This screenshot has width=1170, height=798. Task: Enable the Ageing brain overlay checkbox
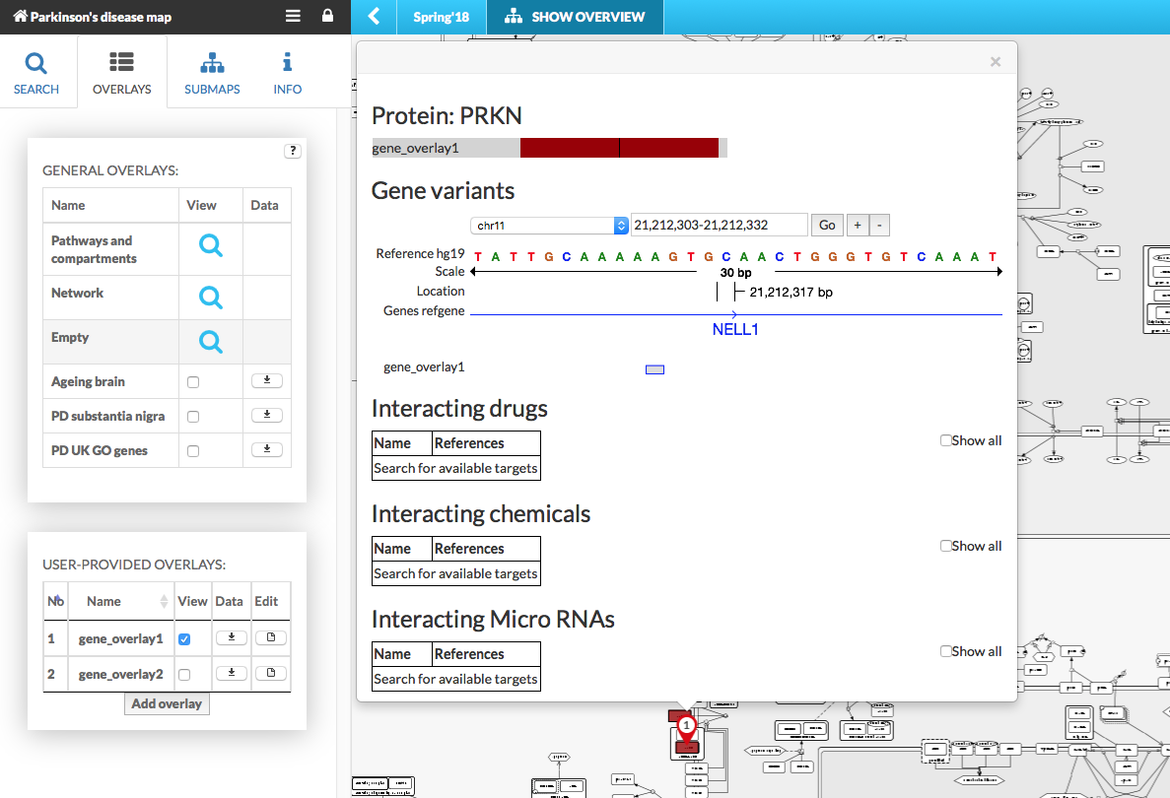[193, 382]
